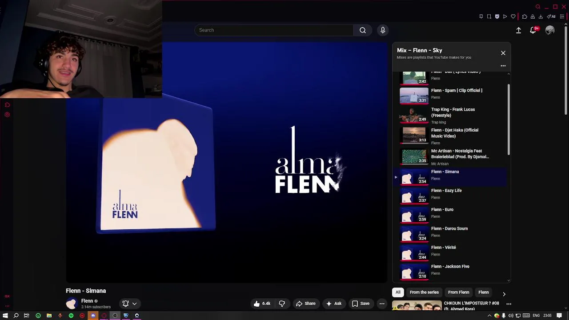Select the All filter chip
The width and height of the screenshot is (569, 320).
point(398,292)
